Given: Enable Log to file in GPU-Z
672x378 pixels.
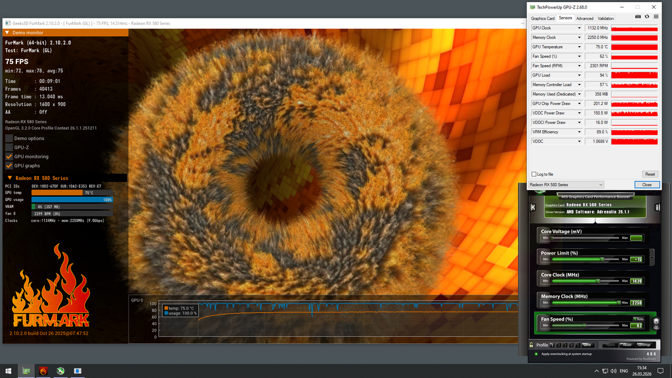Looking at the screenshot, I should 534,174.
